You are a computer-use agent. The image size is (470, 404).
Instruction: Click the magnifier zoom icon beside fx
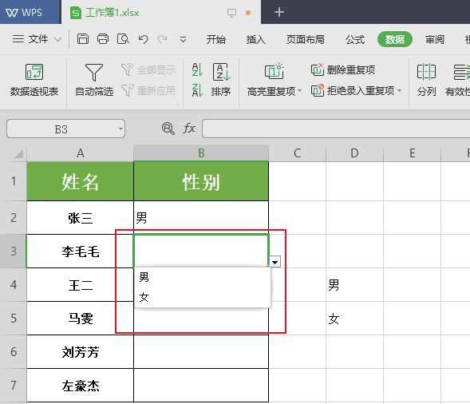(168, 129)
